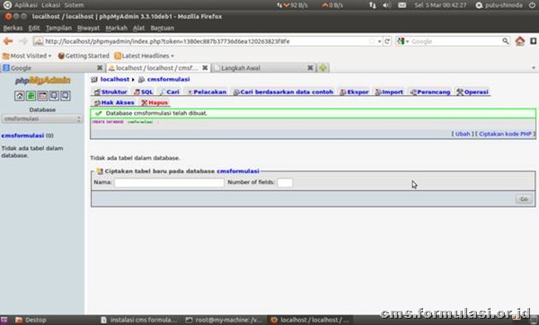Open the Pelacakan tab
Viewport: 539px width, 325px height.
coord(207,92)
